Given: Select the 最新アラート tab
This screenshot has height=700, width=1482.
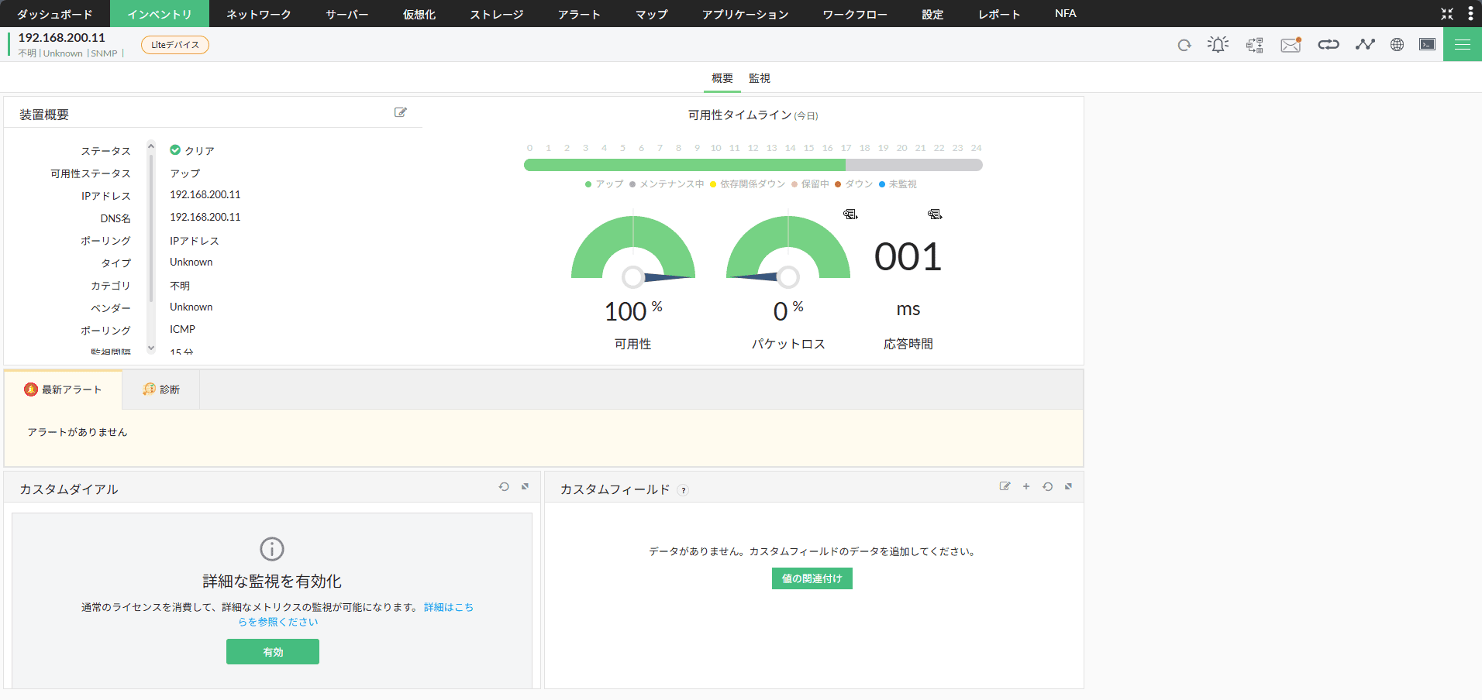Looking at the screenshot, I should point(63,389).
